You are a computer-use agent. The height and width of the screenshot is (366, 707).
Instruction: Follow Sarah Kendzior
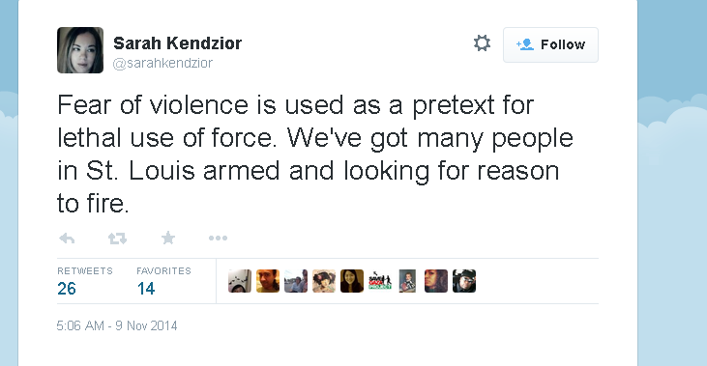click(550, 44)
